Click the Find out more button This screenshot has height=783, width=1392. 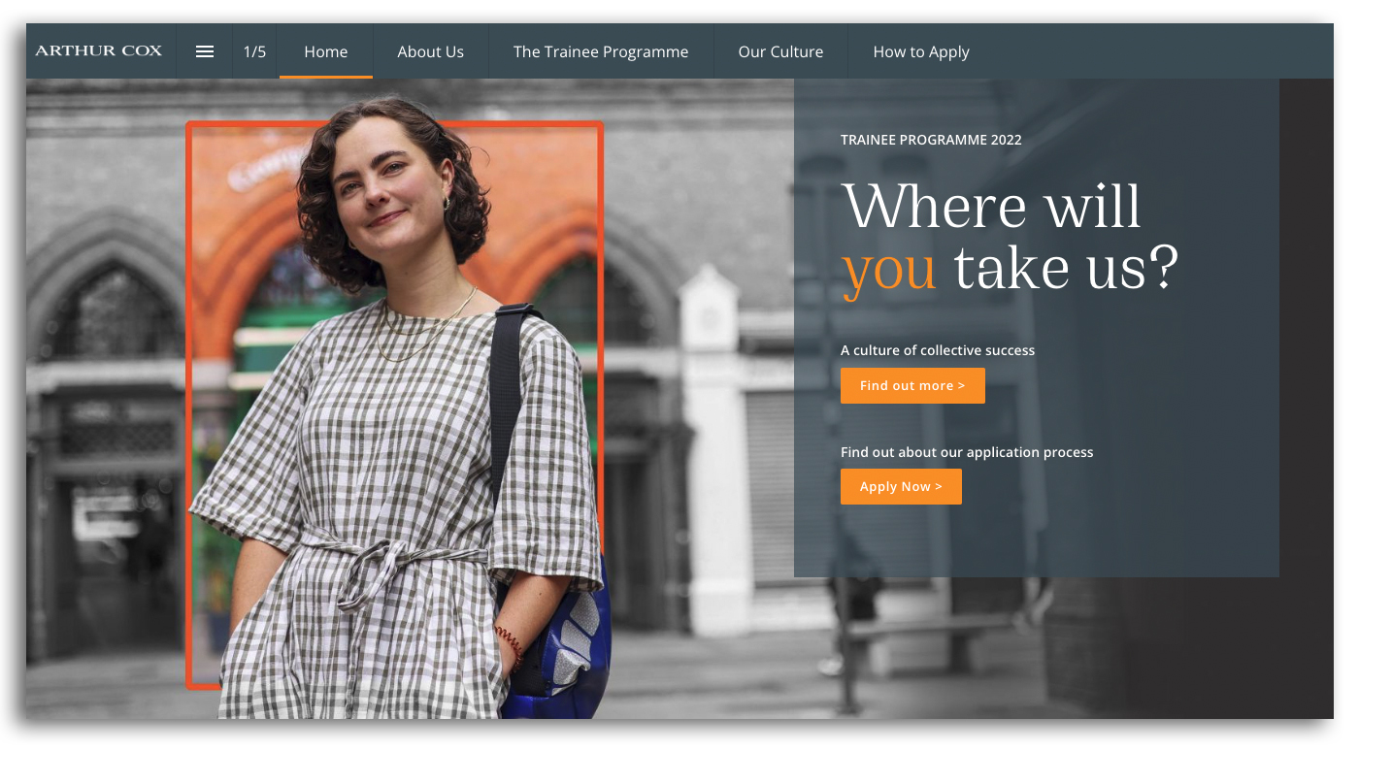click(x=912, y=385)
